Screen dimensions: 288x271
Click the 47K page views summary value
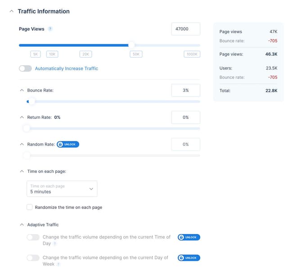coord(274,32)
